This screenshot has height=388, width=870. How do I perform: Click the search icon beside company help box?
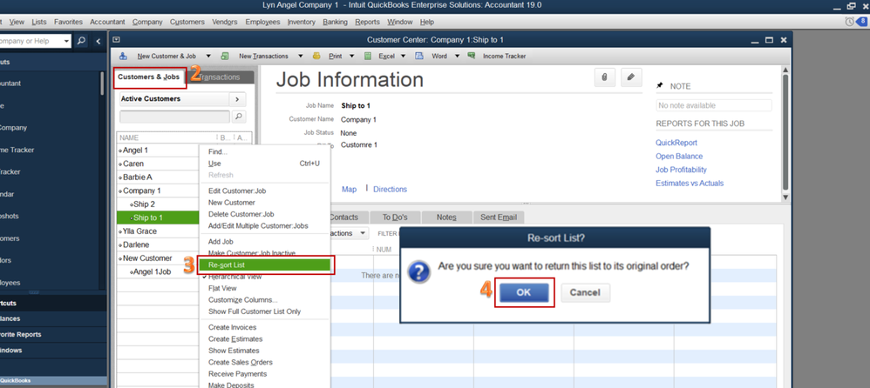click(81, 41)
